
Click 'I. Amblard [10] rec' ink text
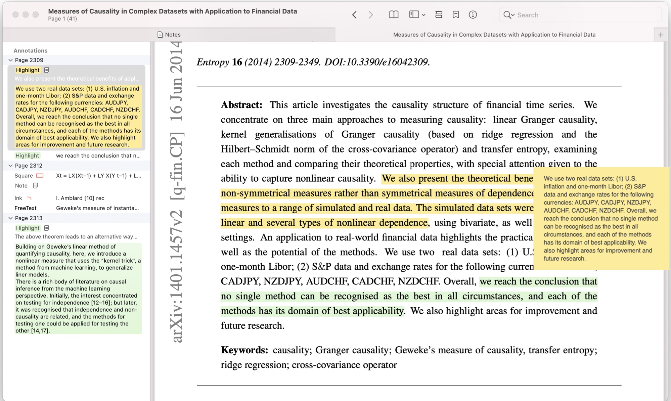[80, 198]
